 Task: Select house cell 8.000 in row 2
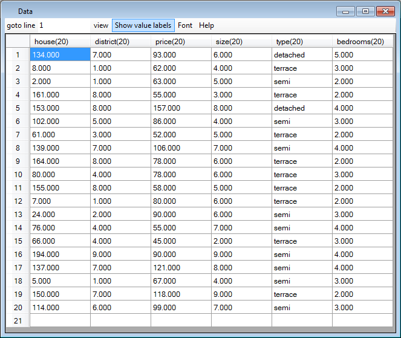[60, 68]
